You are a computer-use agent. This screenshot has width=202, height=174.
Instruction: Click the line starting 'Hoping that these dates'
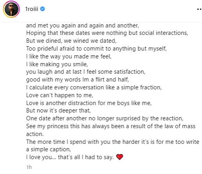(107, 33)
